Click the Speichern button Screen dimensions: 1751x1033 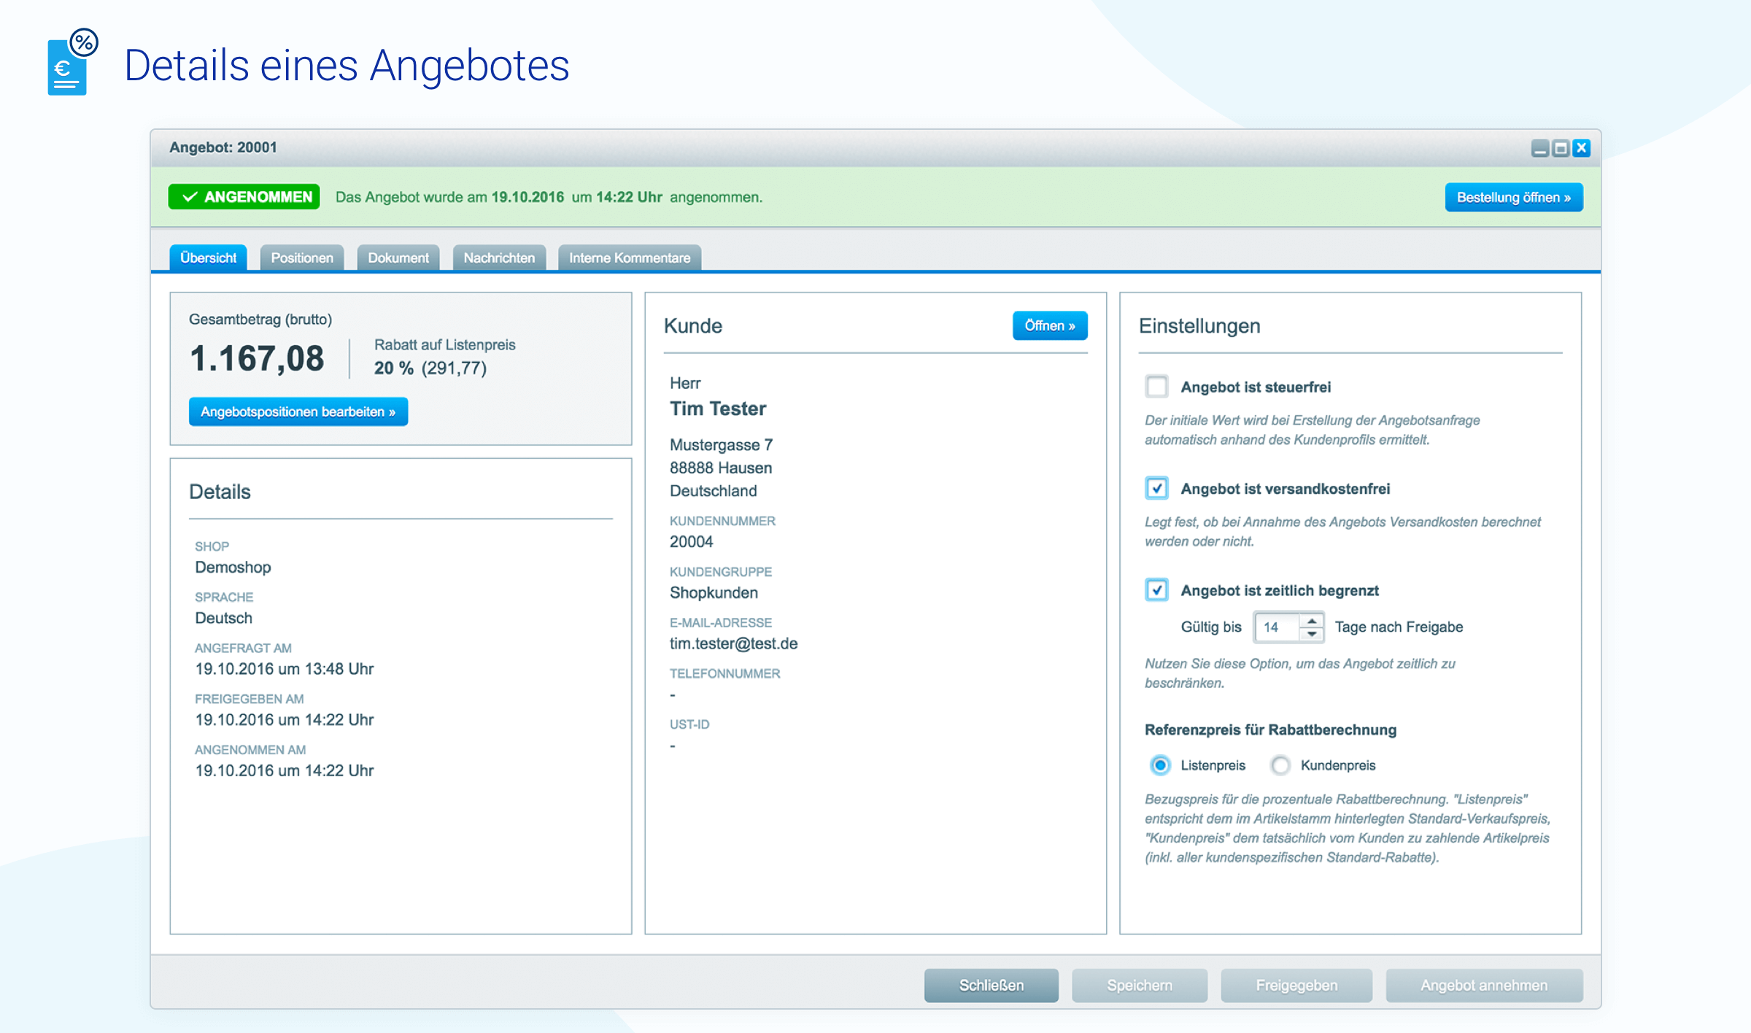click(1139, 986)
